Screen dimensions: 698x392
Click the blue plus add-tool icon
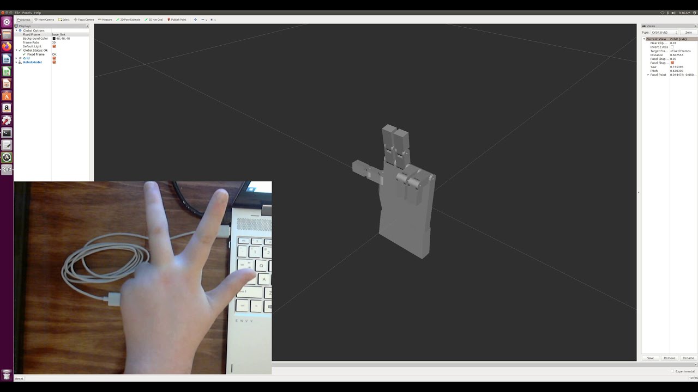(196, 20)
